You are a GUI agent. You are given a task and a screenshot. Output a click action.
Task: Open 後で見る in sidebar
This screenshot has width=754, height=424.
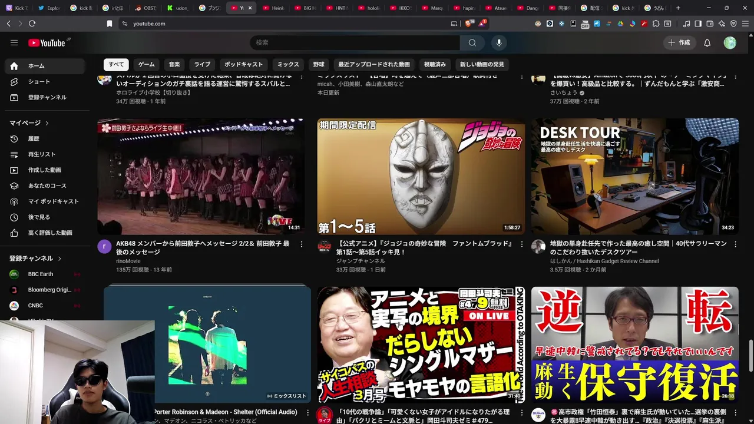pyautogui.click(x=45, y=217)
